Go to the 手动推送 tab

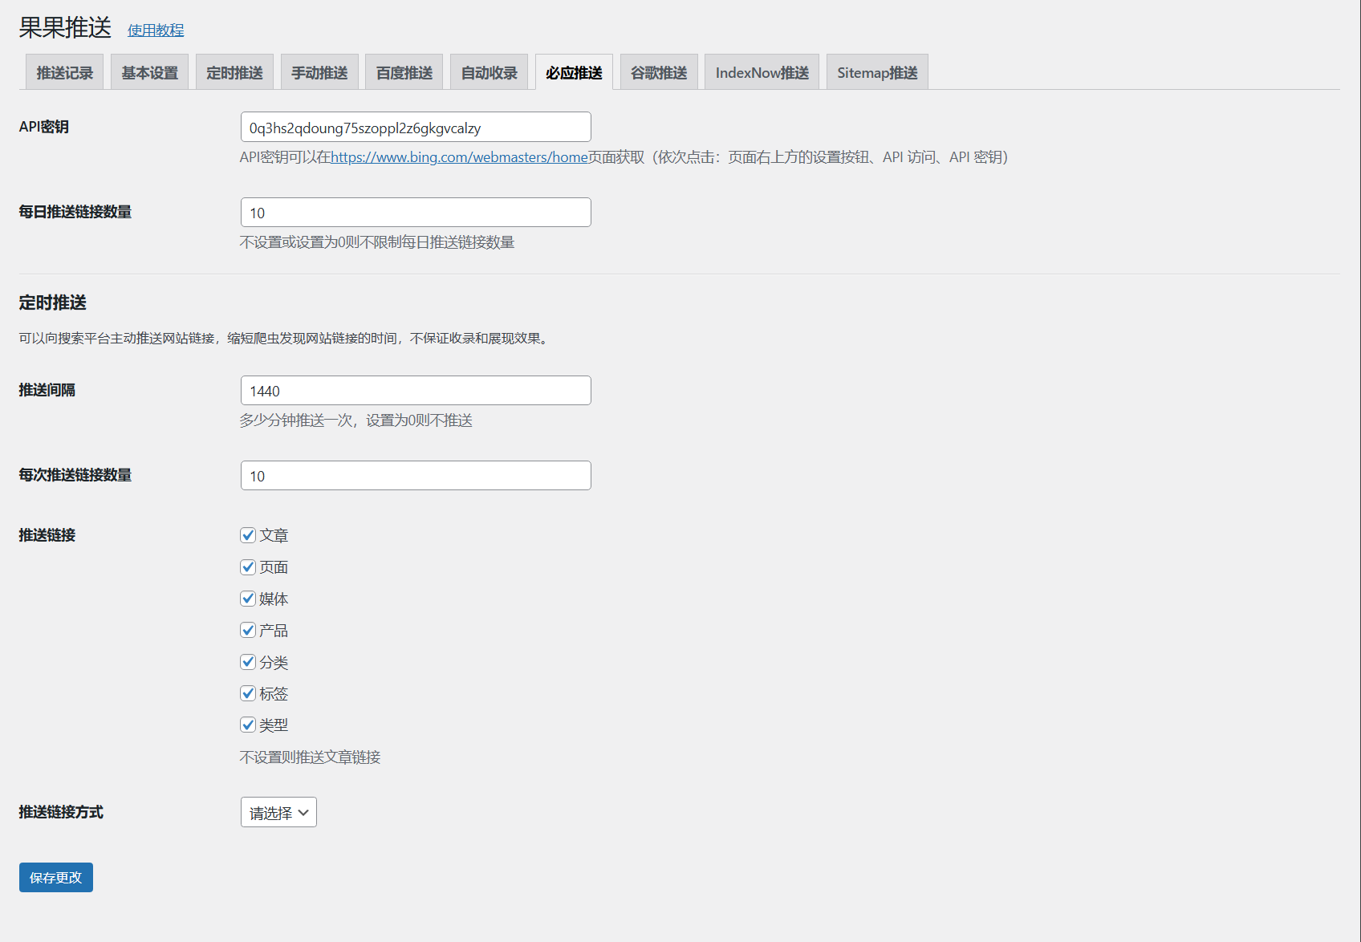319,72
